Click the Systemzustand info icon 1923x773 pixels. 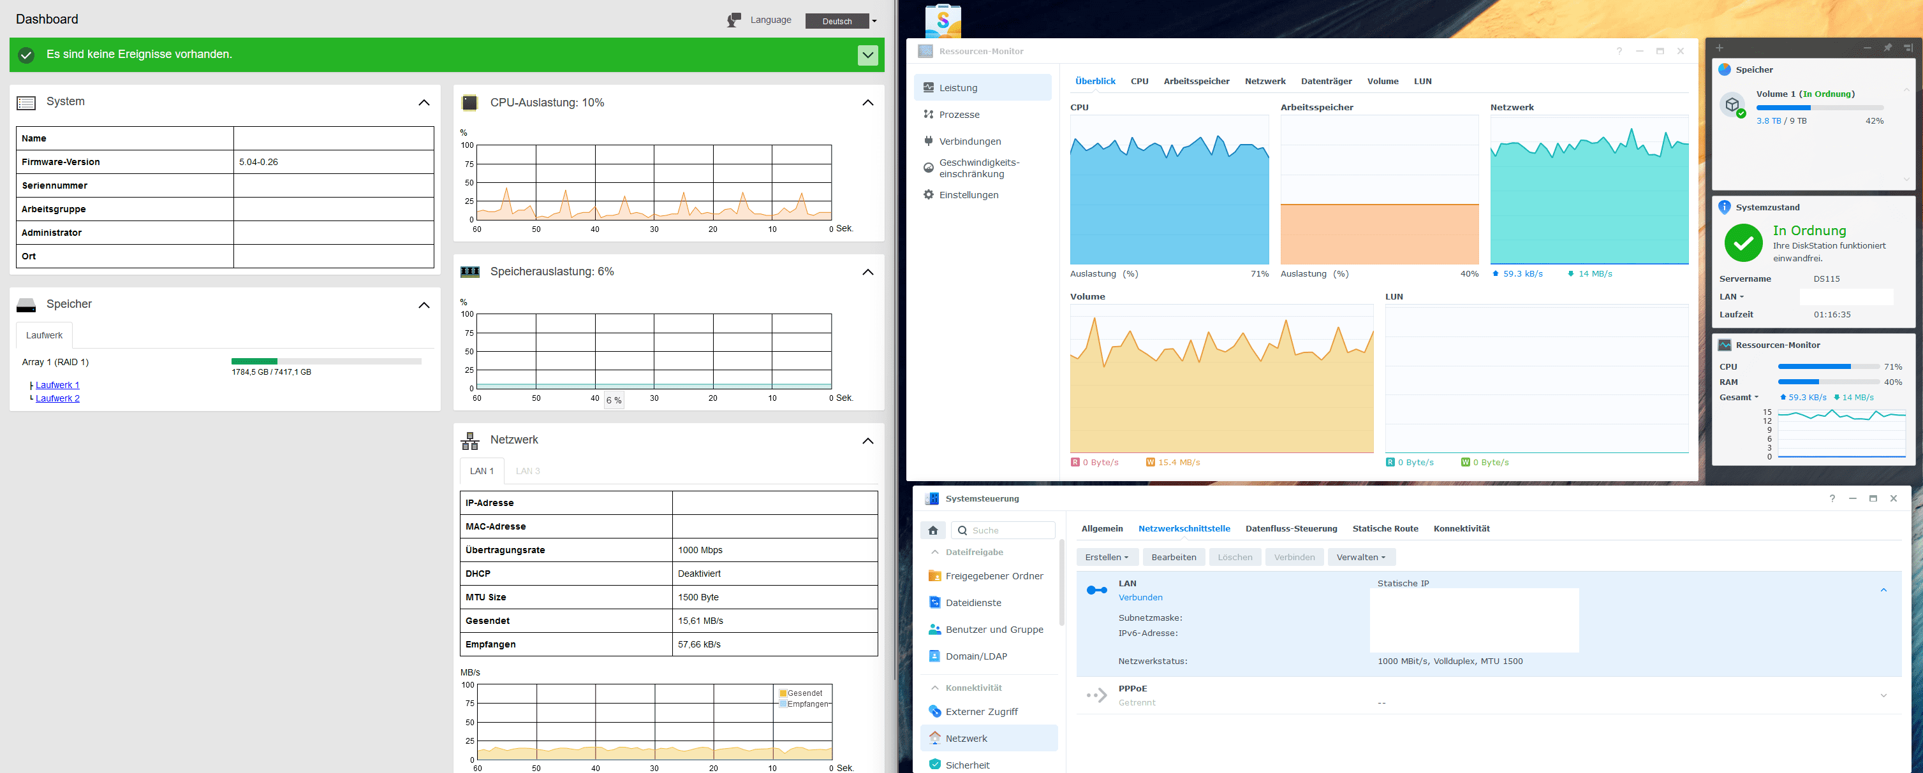pyautogui.click(x=1723, y=207)
